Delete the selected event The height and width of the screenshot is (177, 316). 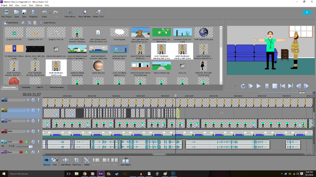coord(87,161)
